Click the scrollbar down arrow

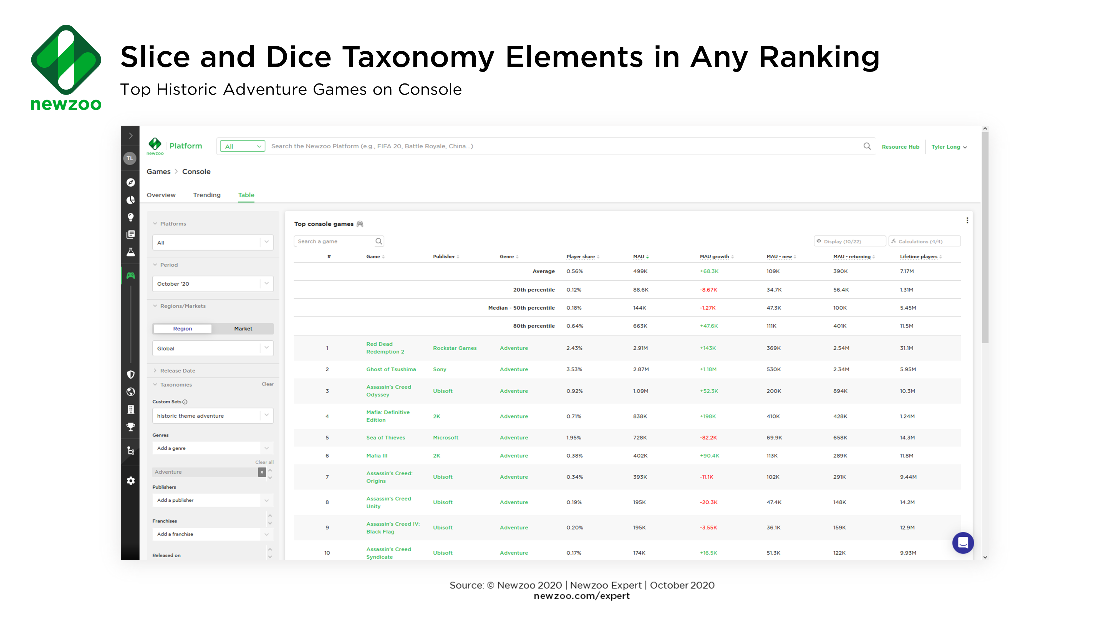985,557
